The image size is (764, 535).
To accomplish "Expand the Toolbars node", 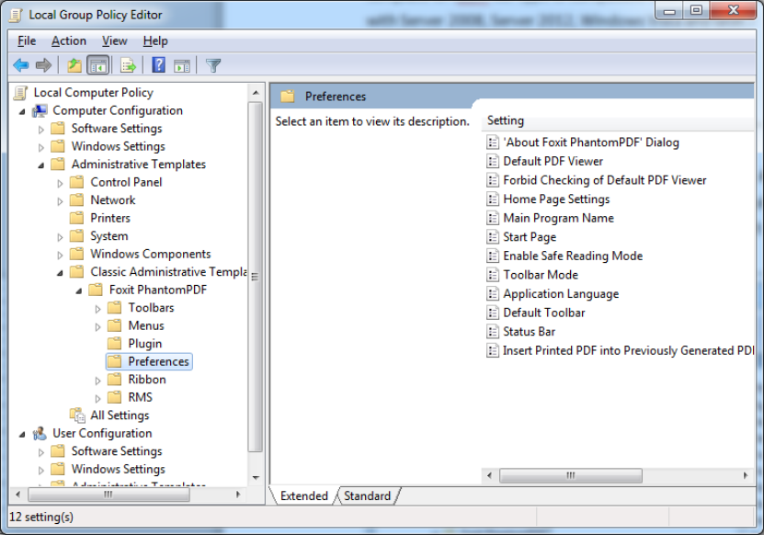I will [98, 309].
